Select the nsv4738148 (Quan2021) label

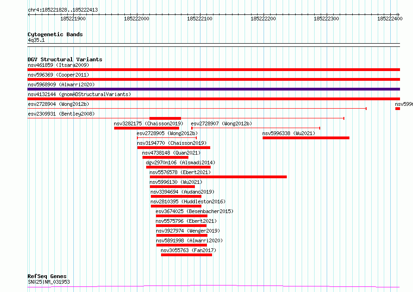[x=171, y=153]
